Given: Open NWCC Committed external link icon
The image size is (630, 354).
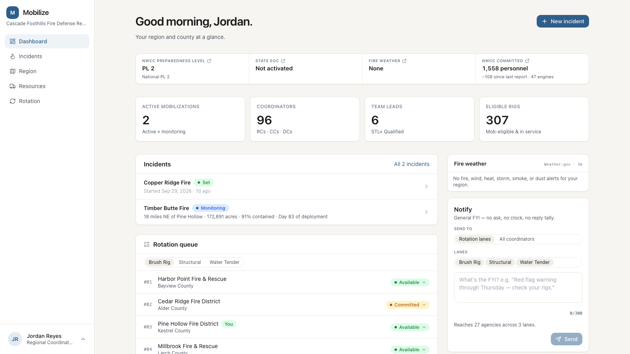Looking at the screenshot, I should 527,61.
